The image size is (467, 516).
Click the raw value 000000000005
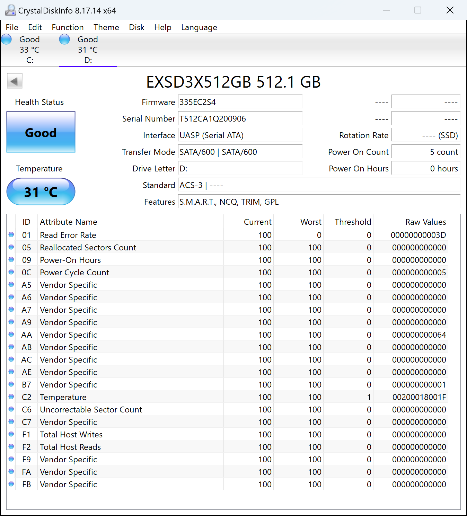pos(419,273)
